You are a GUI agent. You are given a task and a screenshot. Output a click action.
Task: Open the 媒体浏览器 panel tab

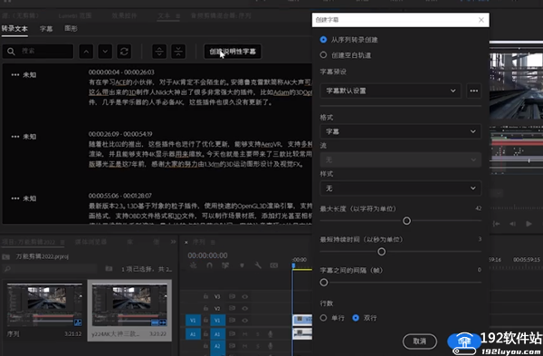pyautogui.click(x=90, y=242)
